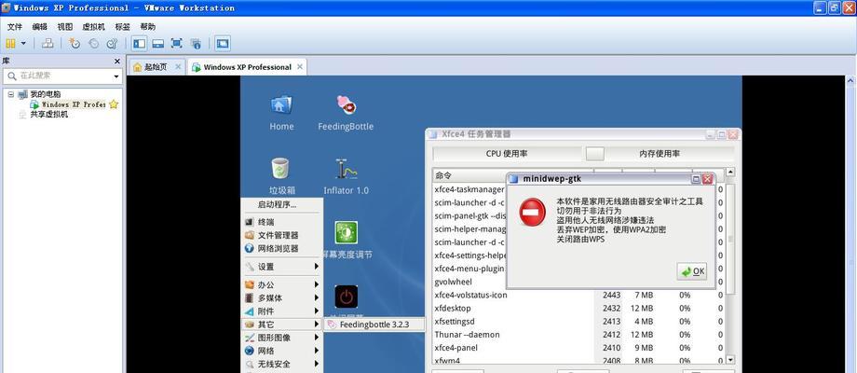
Task: Expand the 附件 submenu
Action: coord(282,311)
